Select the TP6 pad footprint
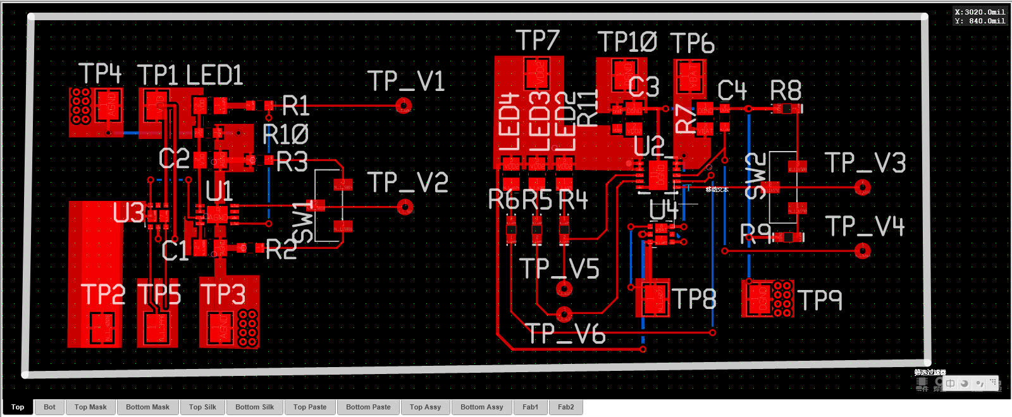The image size is (1012, 417). click(x=690, y=77)
